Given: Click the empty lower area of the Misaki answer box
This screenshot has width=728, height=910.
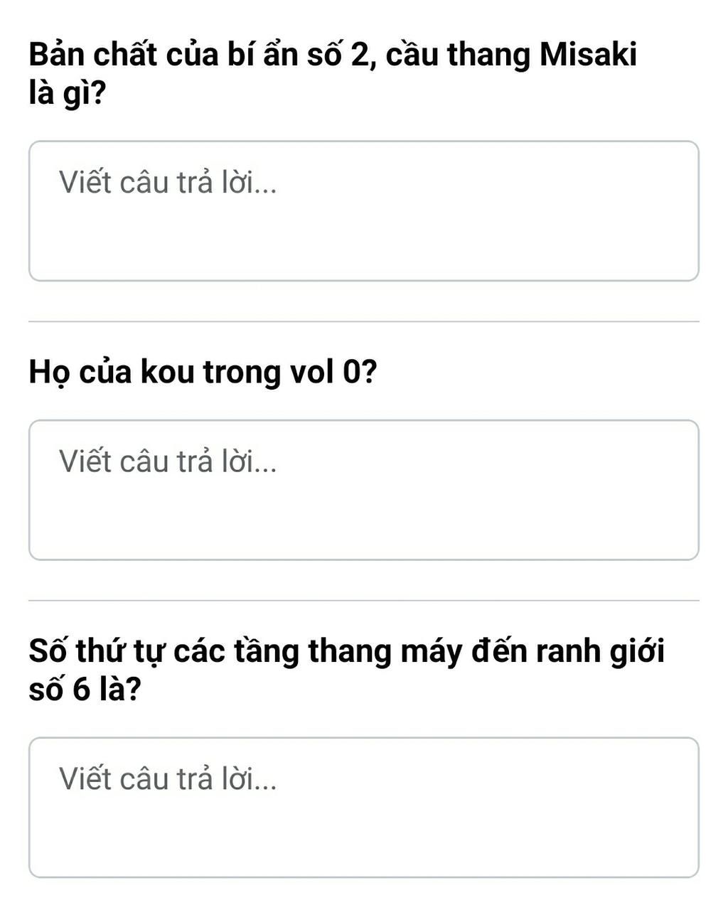Looking at the screenshot, I should tap(363, 249).
